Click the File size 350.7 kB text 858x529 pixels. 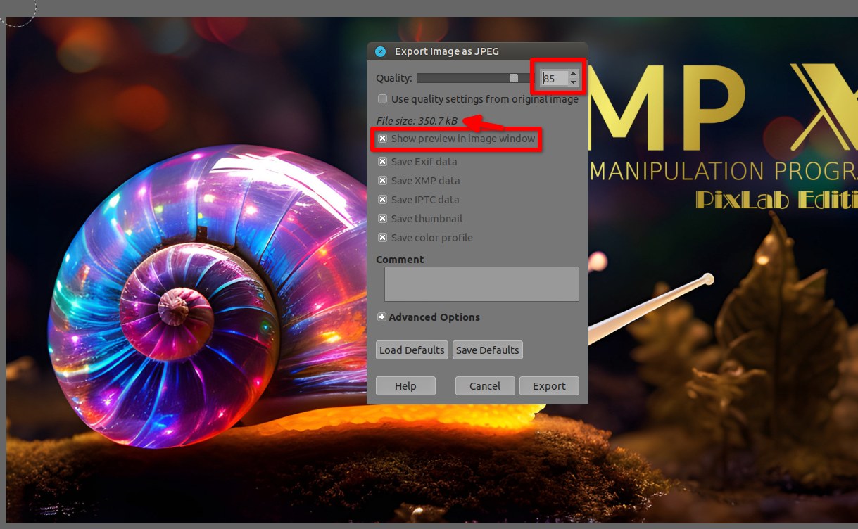pyautogui.click(x=417, y=121)
